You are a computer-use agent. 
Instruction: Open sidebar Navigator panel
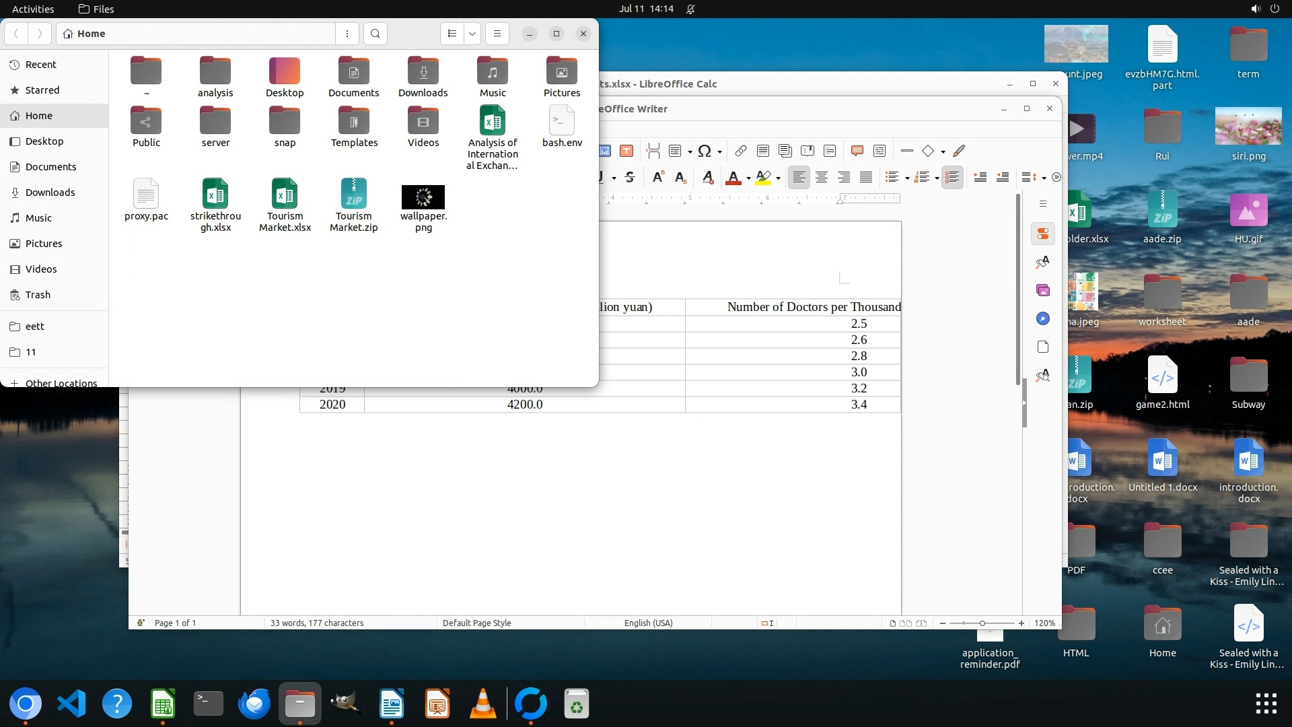tap(1042, 318)
